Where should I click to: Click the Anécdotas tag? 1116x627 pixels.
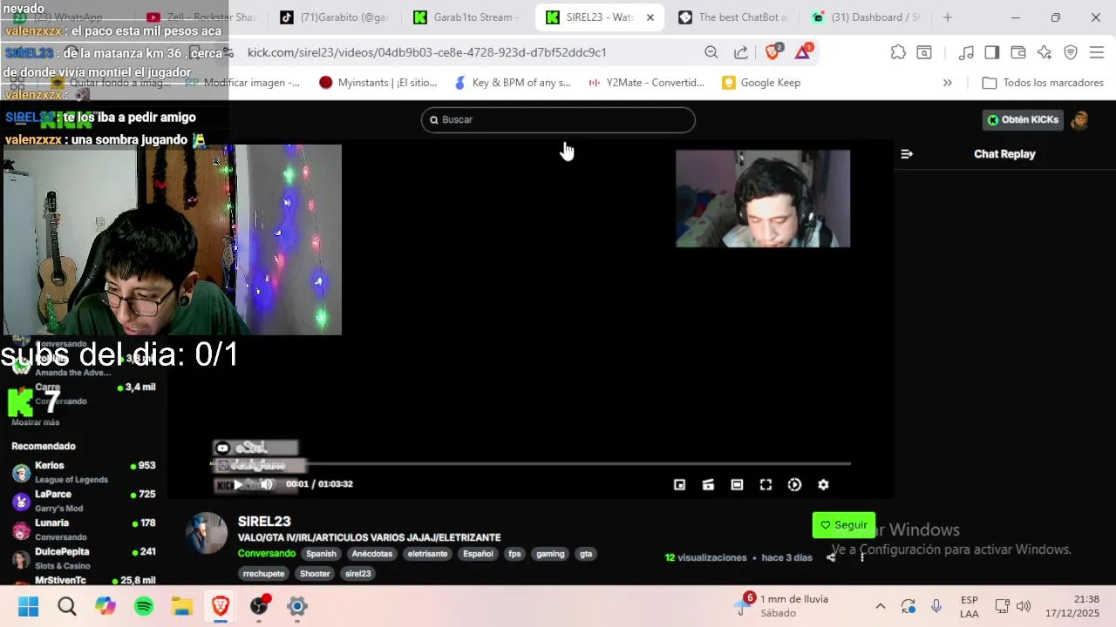372,554
